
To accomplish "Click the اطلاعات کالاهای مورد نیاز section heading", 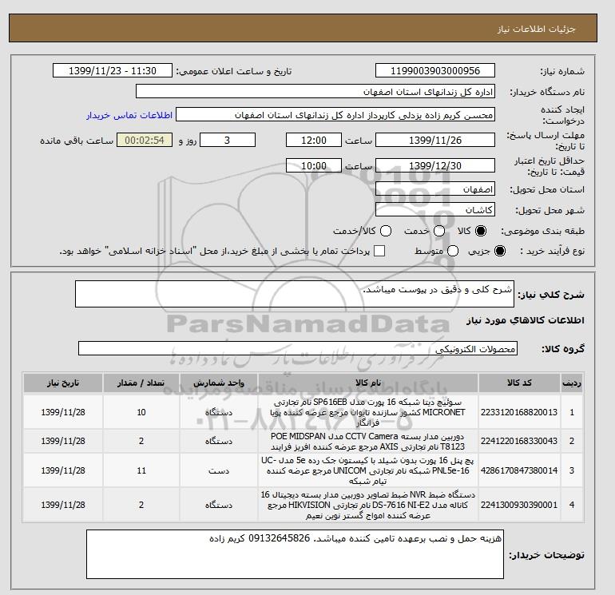I will 526,320.
